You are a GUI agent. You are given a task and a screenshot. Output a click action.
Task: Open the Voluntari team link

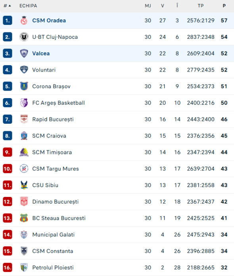pyautogui.click(x=44, y=70)
